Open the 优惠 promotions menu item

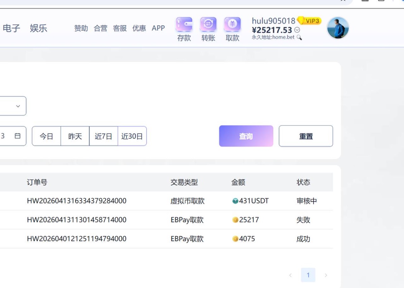pyautogui.click(x=139, y=28)
